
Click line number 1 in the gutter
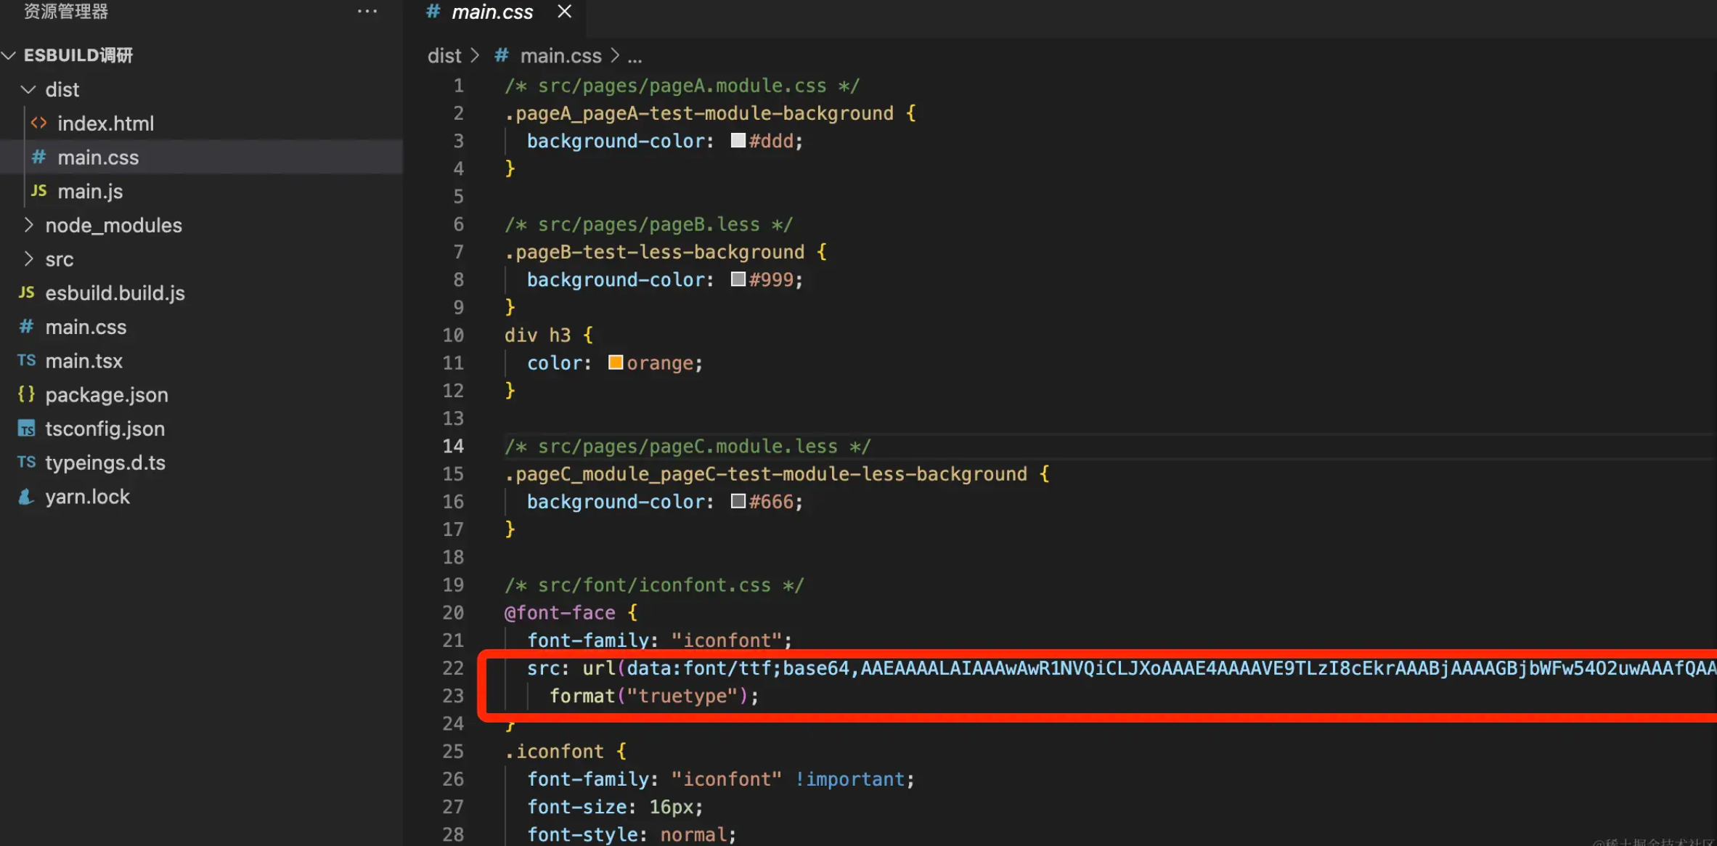tap(458, 86)
